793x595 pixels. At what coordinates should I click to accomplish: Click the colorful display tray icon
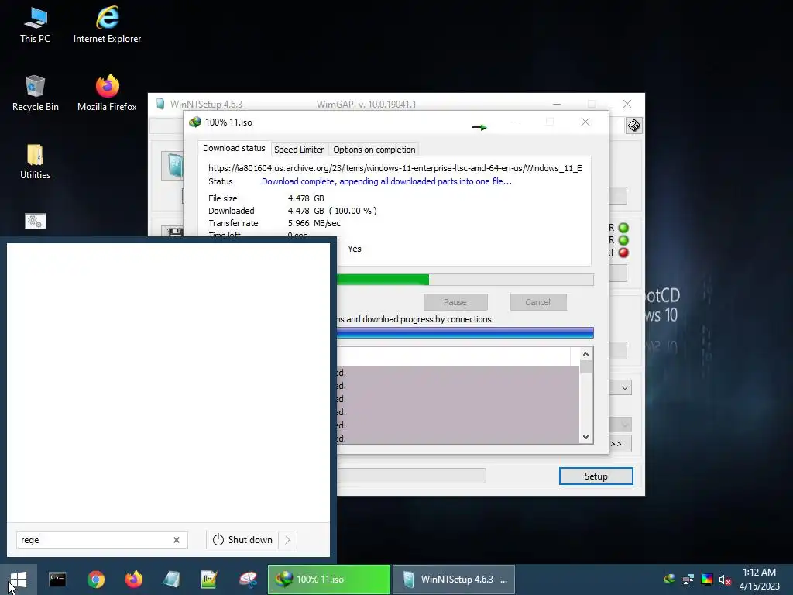707,580
